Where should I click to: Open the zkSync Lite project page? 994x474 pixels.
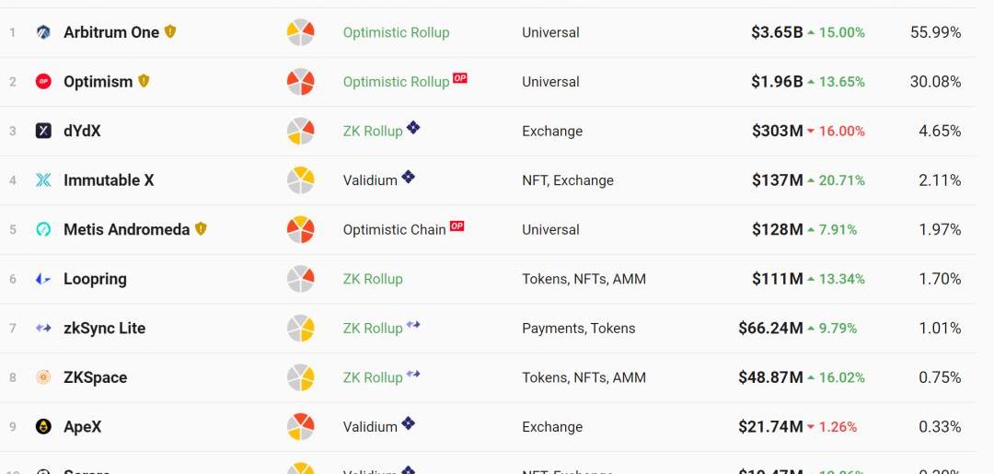[x=104, y=328]
